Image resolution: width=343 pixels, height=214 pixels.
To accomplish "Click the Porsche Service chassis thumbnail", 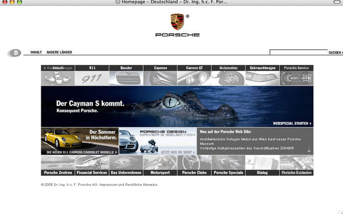I will pyautogui.click(x=296, y=78).
